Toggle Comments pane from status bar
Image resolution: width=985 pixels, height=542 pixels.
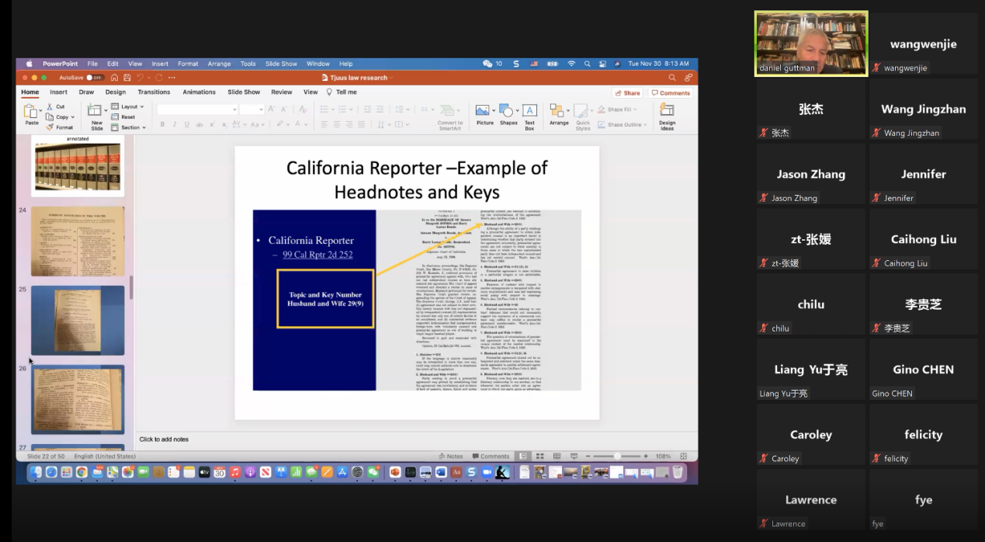490,457
